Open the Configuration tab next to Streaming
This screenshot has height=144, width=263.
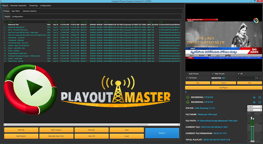point(45,6)
